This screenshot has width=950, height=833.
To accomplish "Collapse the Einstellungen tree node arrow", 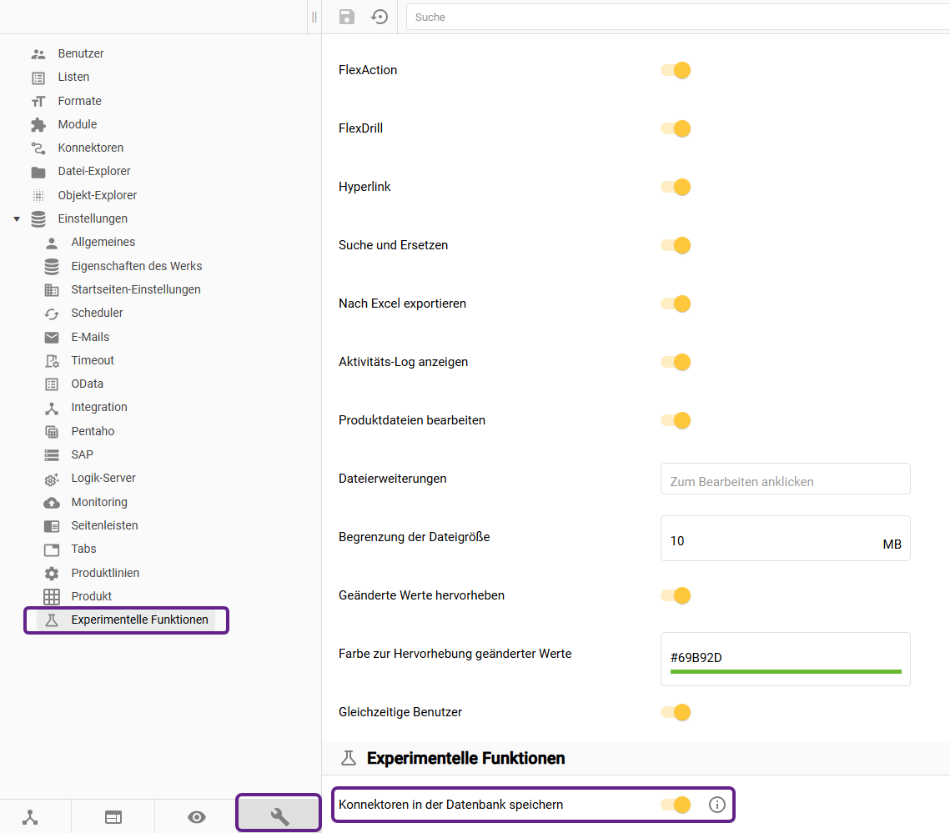I will point(17,218).
